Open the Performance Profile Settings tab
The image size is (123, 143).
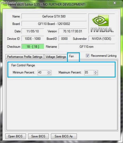(x=25, y=57)
